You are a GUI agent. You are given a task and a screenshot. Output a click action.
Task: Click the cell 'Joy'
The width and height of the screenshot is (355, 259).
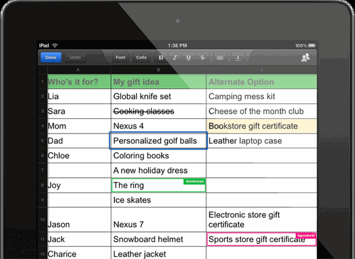pos(79,185)
